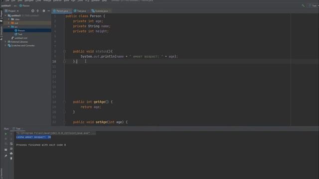Switch to the Scanner.java editor tab
The image size is (319, 179).
point(101,11)
